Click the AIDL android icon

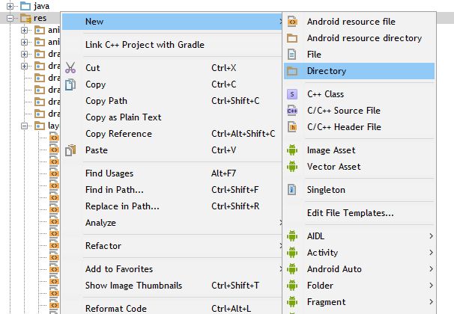click(x=292, y=236)
